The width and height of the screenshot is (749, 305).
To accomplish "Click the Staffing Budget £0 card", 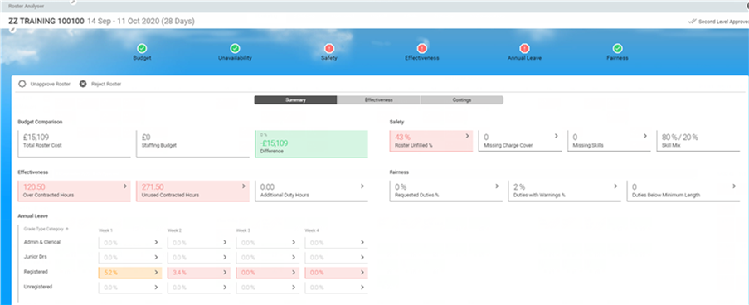I will click(192, 143).
